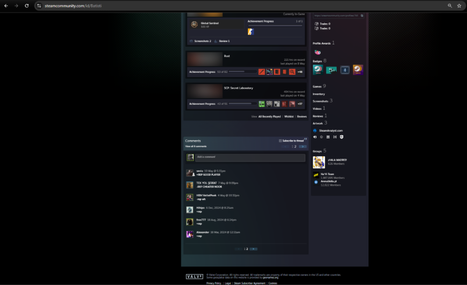Open the Privacy Policy footer link
Screen dimensions: 467x285
214,283
